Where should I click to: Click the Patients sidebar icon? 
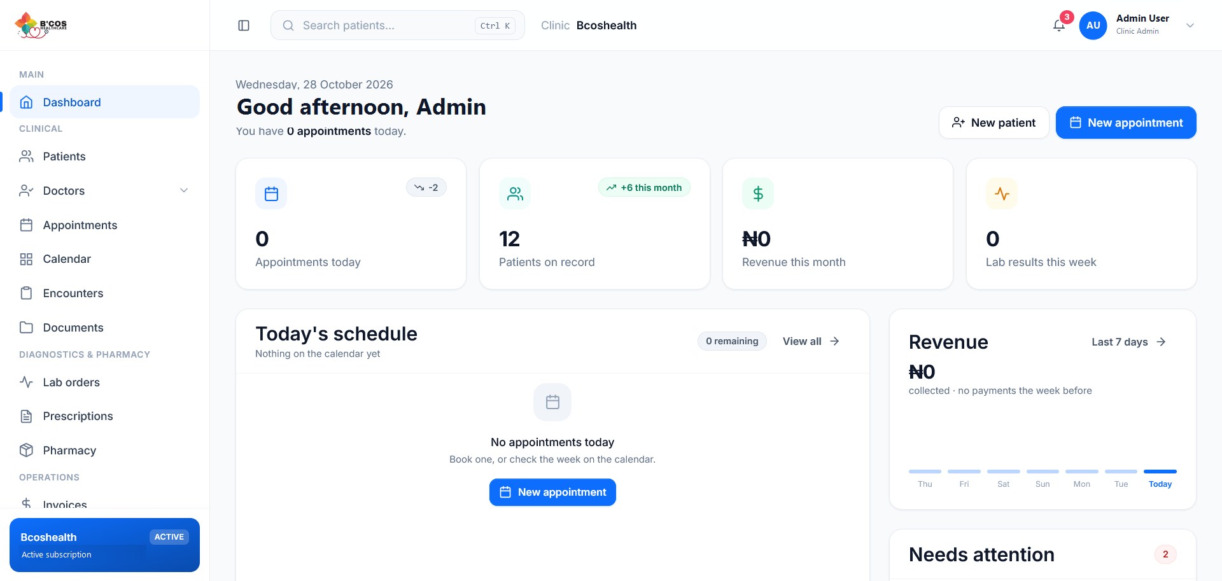[x=26, y=157]
